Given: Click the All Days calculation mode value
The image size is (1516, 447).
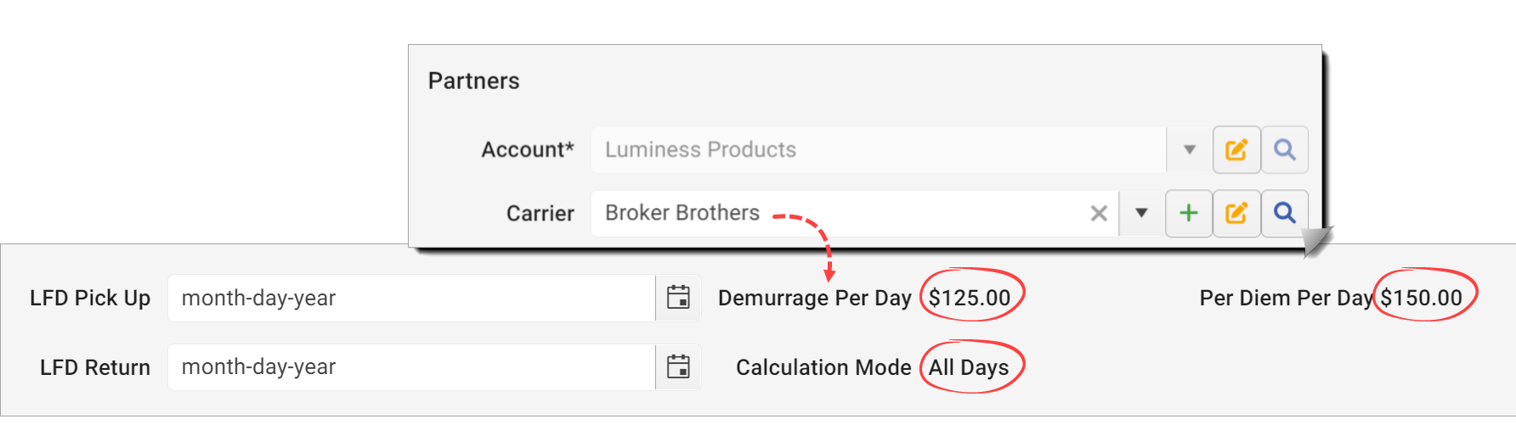Looking at the screenshot, I should click(969, 367).
